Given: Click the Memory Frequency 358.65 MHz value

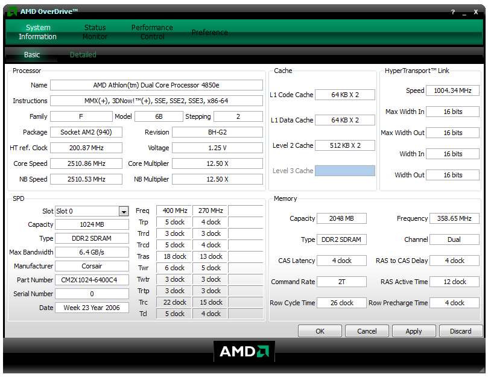Looking at the screenshot, I should pyautogui.click(x=454, y=218).
